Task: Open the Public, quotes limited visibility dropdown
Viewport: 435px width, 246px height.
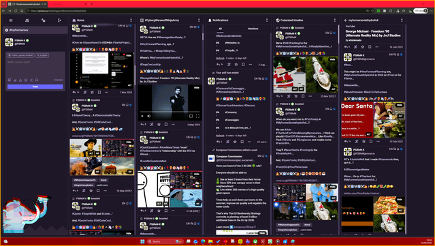Action: (20, 55)
